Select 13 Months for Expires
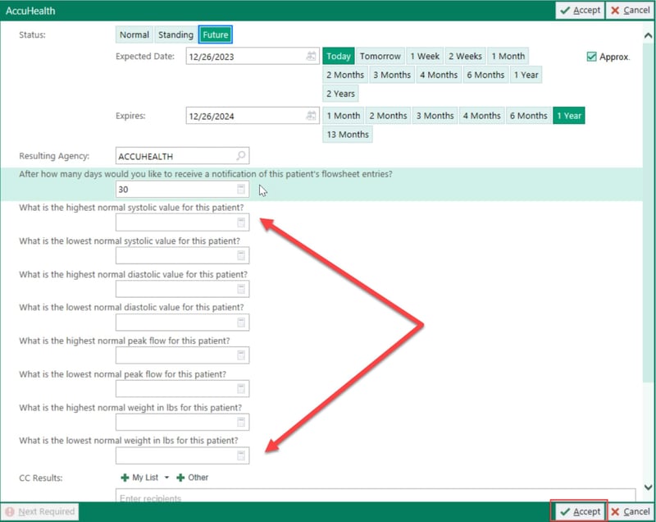The height and width of the screenshot is (522, 656). click(347, 134)
